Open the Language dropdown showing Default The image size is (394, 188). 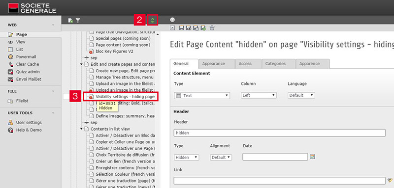pyautogui.click(x=301, y=95)
